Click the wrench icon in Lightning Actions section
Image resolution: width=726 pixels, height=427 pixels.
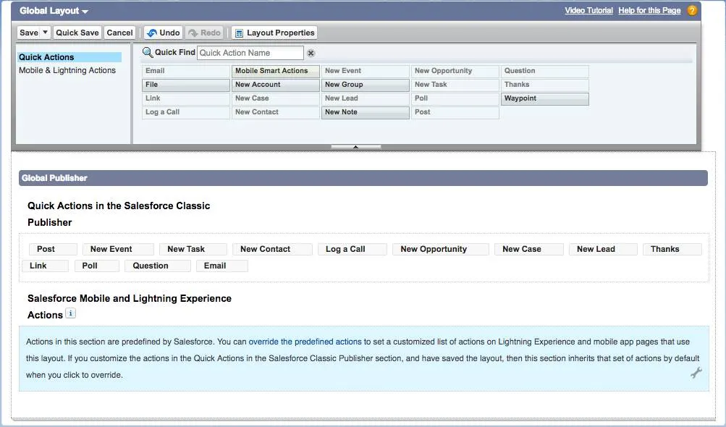tap(696, 372)
